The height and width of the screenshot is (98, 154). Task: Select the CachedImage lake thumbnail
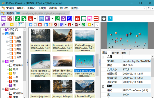tap(85, 35)
